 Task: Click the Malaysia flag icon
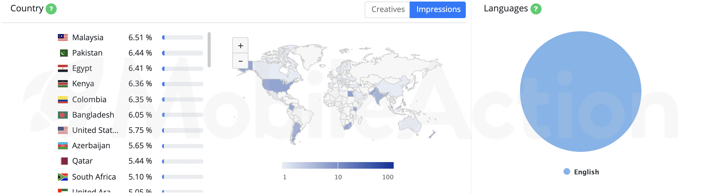(63, 37)
